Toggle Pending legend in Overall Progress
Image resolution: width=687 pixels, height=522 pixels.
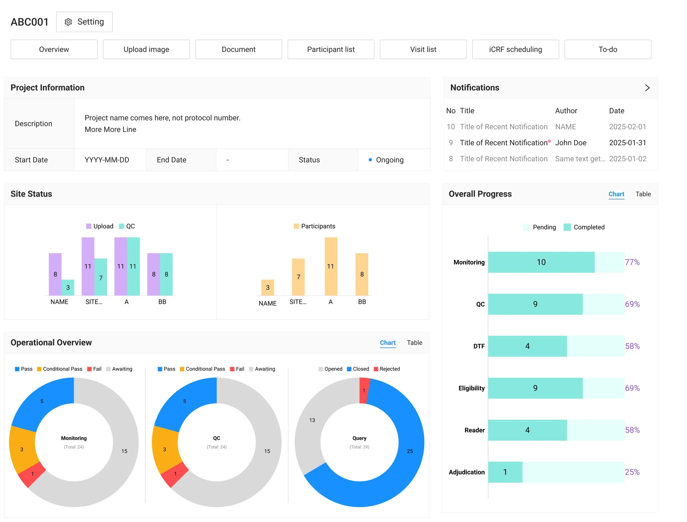[540, 227]
